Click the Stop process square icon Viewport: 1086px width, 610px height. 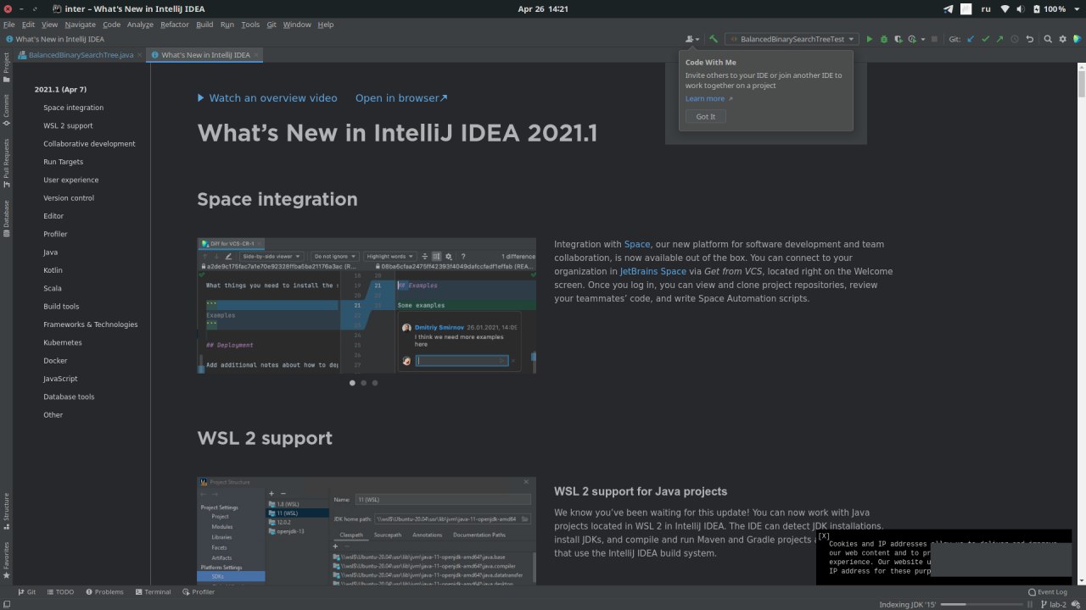click(x=934, y=39)
